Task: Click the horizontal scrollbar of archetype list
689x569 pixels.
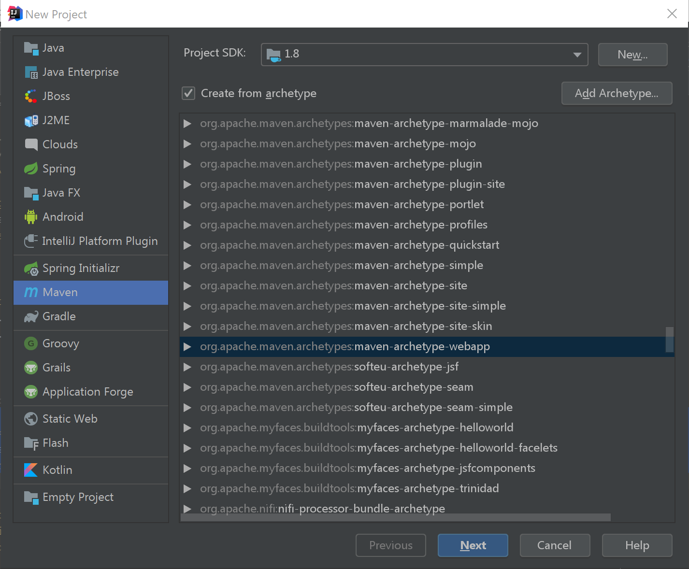Action: 396,517
